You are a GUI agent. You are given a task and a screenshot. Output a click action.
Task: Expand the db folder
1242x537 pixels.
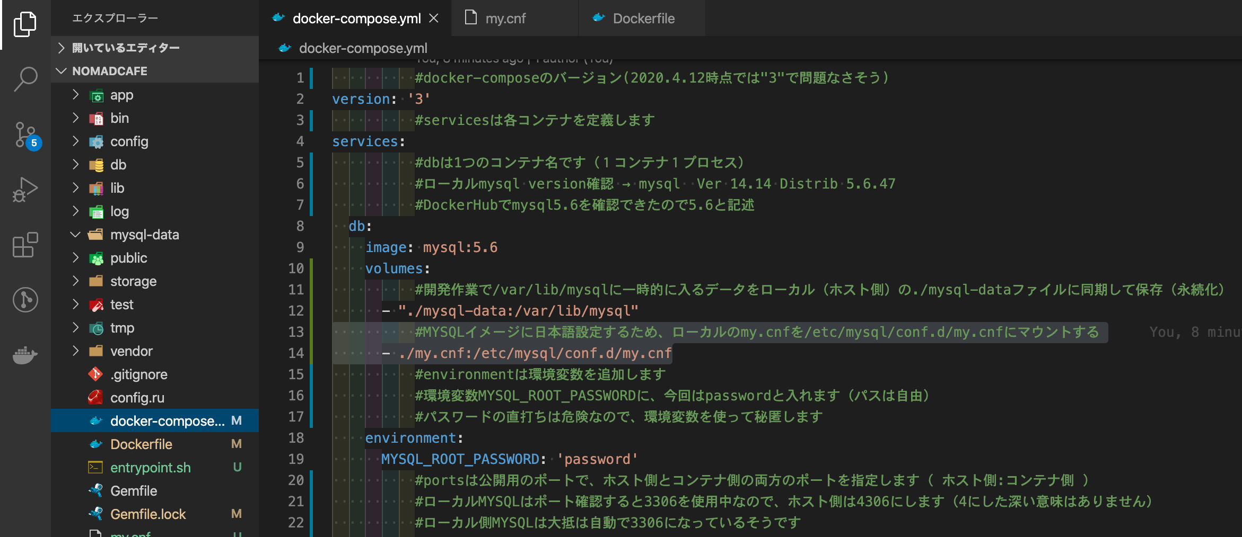point(75,165)
